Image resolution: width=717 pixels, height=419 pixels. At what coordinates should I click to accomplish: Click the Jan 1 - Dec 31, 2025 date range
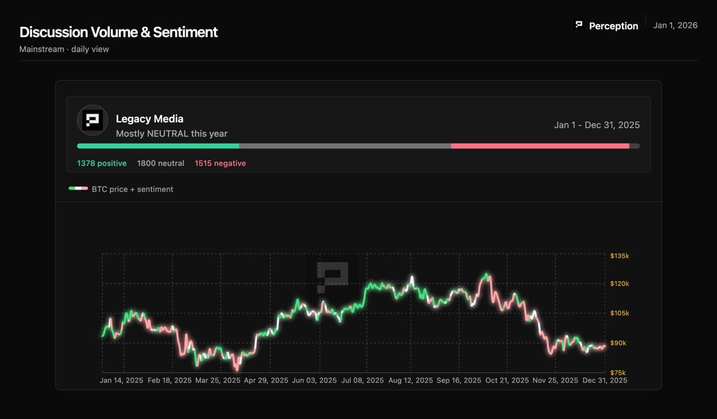(597, 125)
